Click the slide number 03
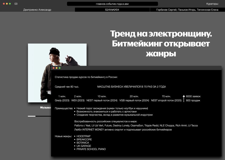The height and width of the screenshot is (160, 225). [16, 4]
